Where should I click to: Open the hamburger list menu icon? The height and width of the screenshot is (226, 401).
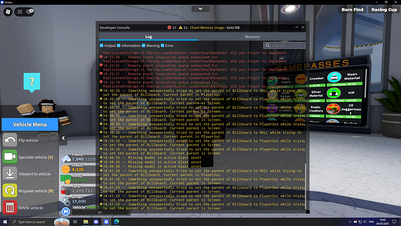click(20, 12)
